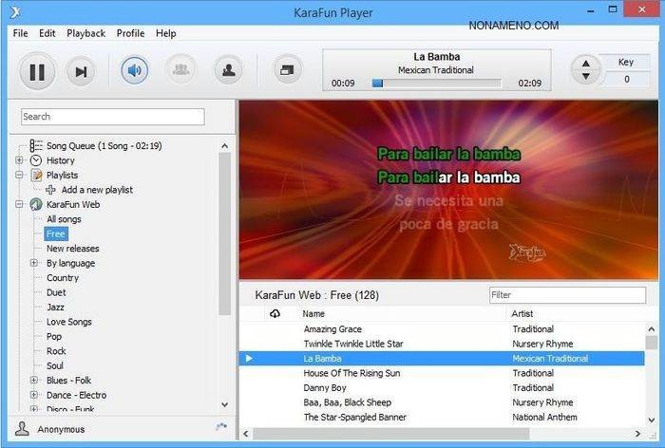
Task: Click the Song Queue icon
Action: (x=36, y=146)
